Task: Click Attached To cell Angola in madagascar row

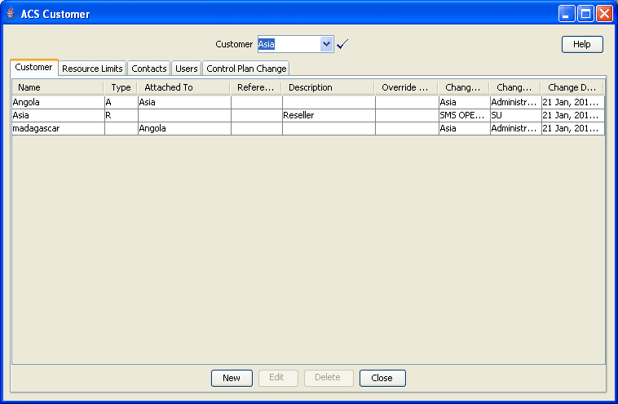Action: pyautogui.click(x=184, y=128)
